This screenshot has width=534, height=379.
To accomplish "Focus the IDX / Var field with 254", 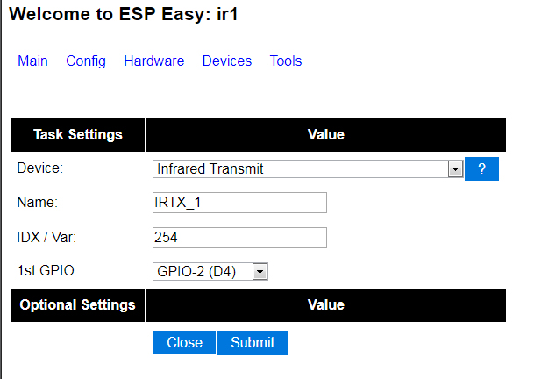I will (x=239, y=238).
